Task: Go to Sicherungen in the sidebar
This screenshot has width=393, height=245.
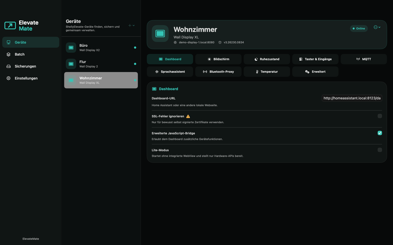Action: pyautogui.click(x=31, y=66)
